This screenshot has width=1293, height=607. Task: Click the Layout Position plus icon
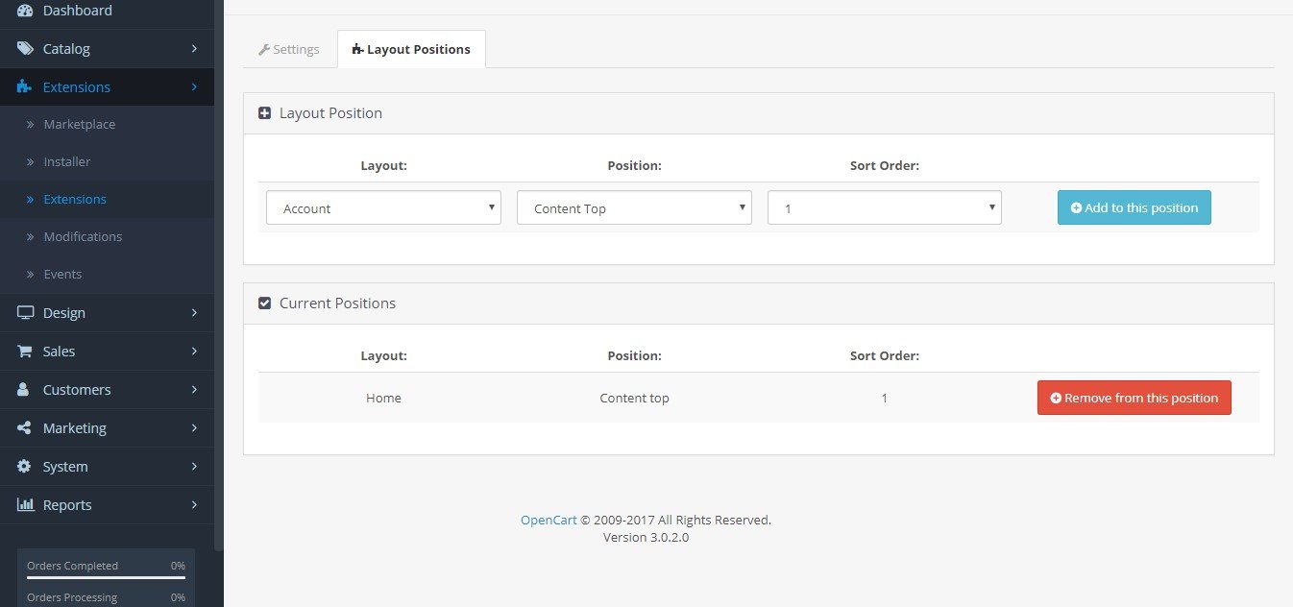click(x=265, y=113)
